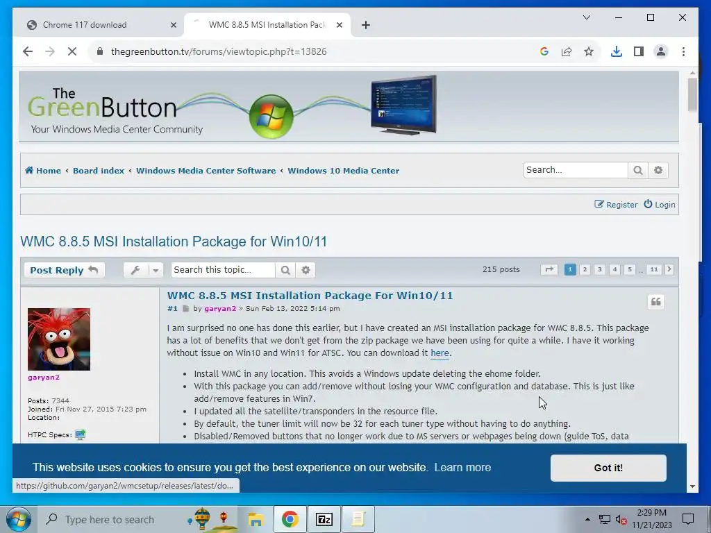The width and height of the screenshot is (711, 533).
Task: Toggle the Chrome side panel icon
Action: (639, 51)
